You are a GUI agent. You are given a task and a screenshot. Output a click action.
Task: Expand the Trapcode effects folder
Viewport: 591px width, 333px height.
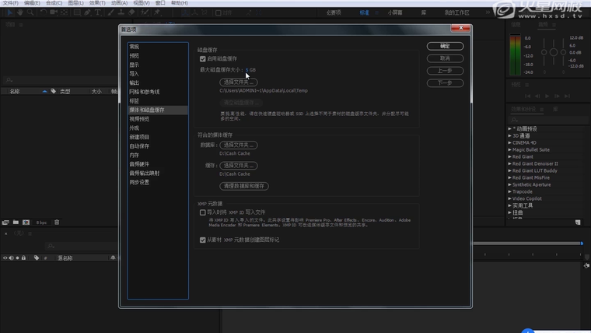coord(510,191)
